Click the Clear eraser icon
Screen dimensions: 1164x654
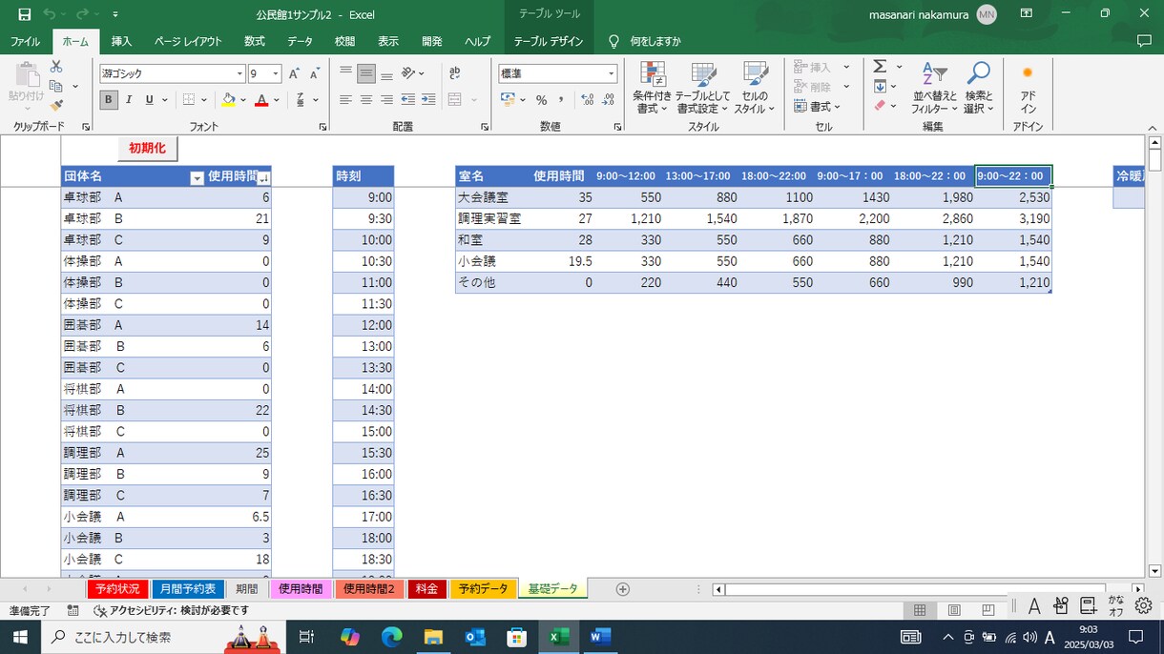point(880,106)
